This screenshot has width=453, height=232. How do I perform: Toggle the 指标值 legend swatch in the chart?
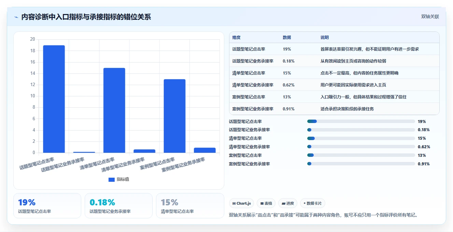point(112,179)
